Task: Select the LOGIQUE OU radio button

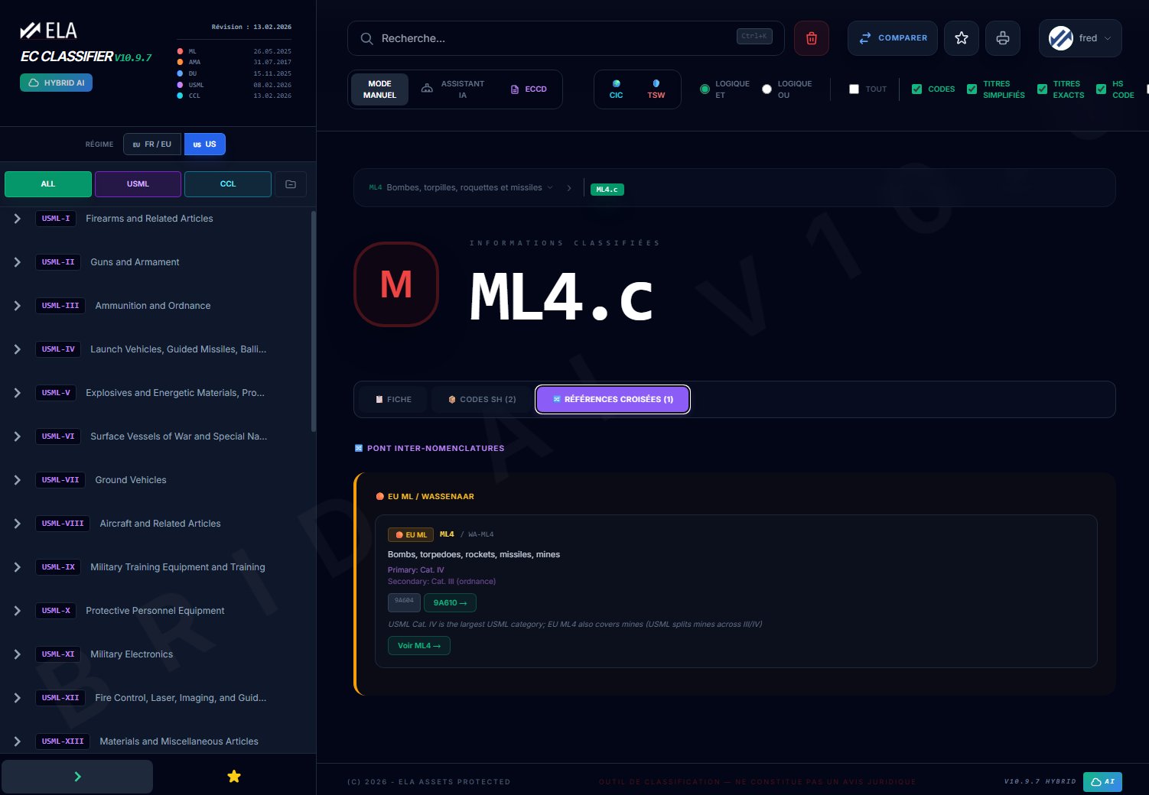Action: (767, 89)
